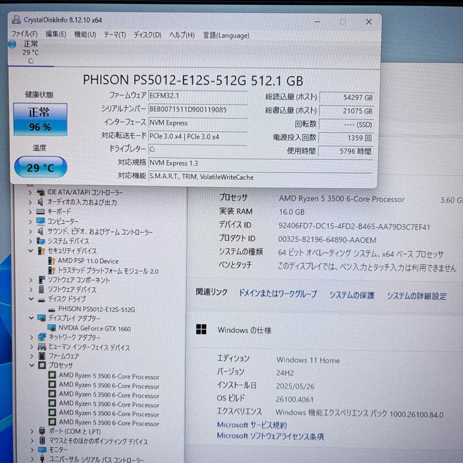This screenshot has height=463, width=463.
Task: Open the 言語(Language) menu
Action: (226, 35)
